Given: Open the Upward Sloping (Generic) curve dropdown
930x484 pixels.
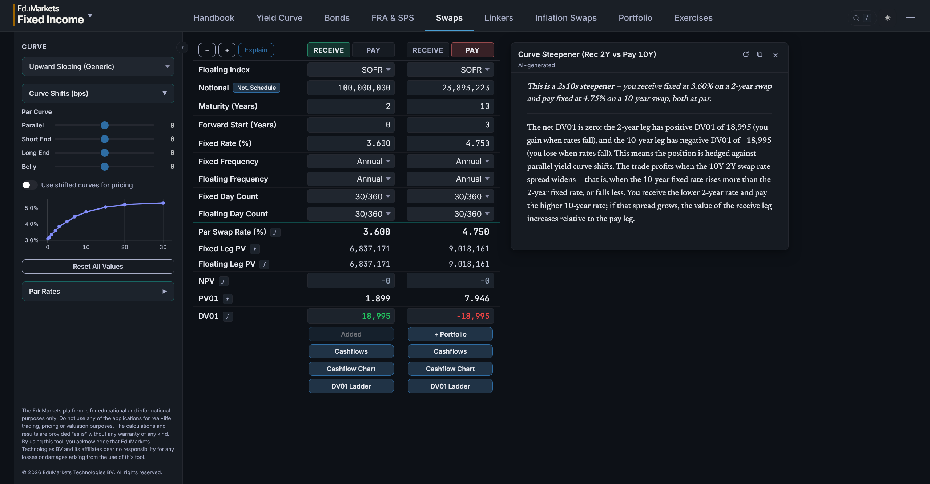Looking at the screenshot, I should (98, 66).
